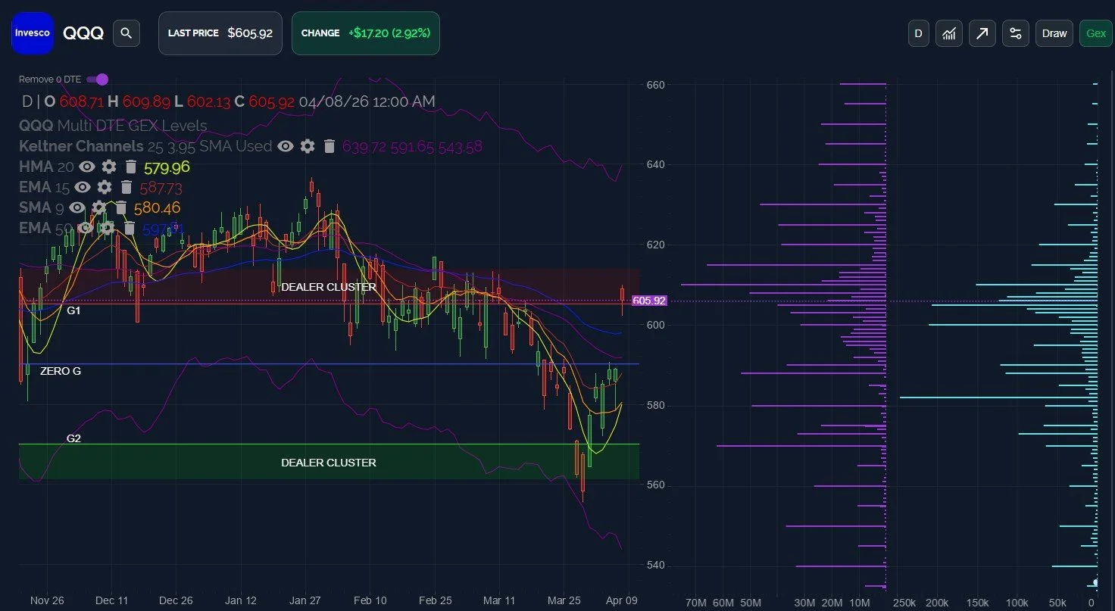Click the Feb 25 date label
The image size is (1115, 611).
pos(436,600)
